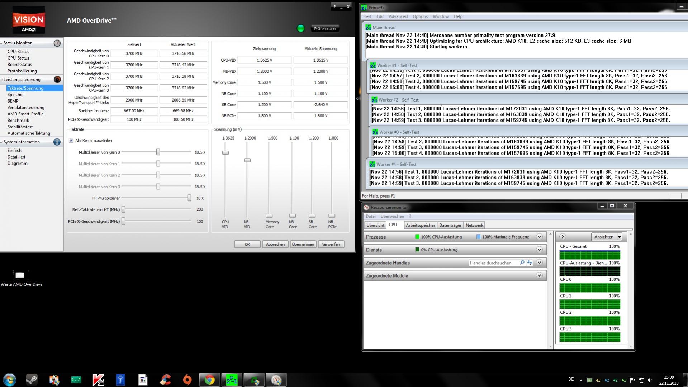Open the volume control in system tray
The image size is (688, 387).
click(x=650, y=380)
